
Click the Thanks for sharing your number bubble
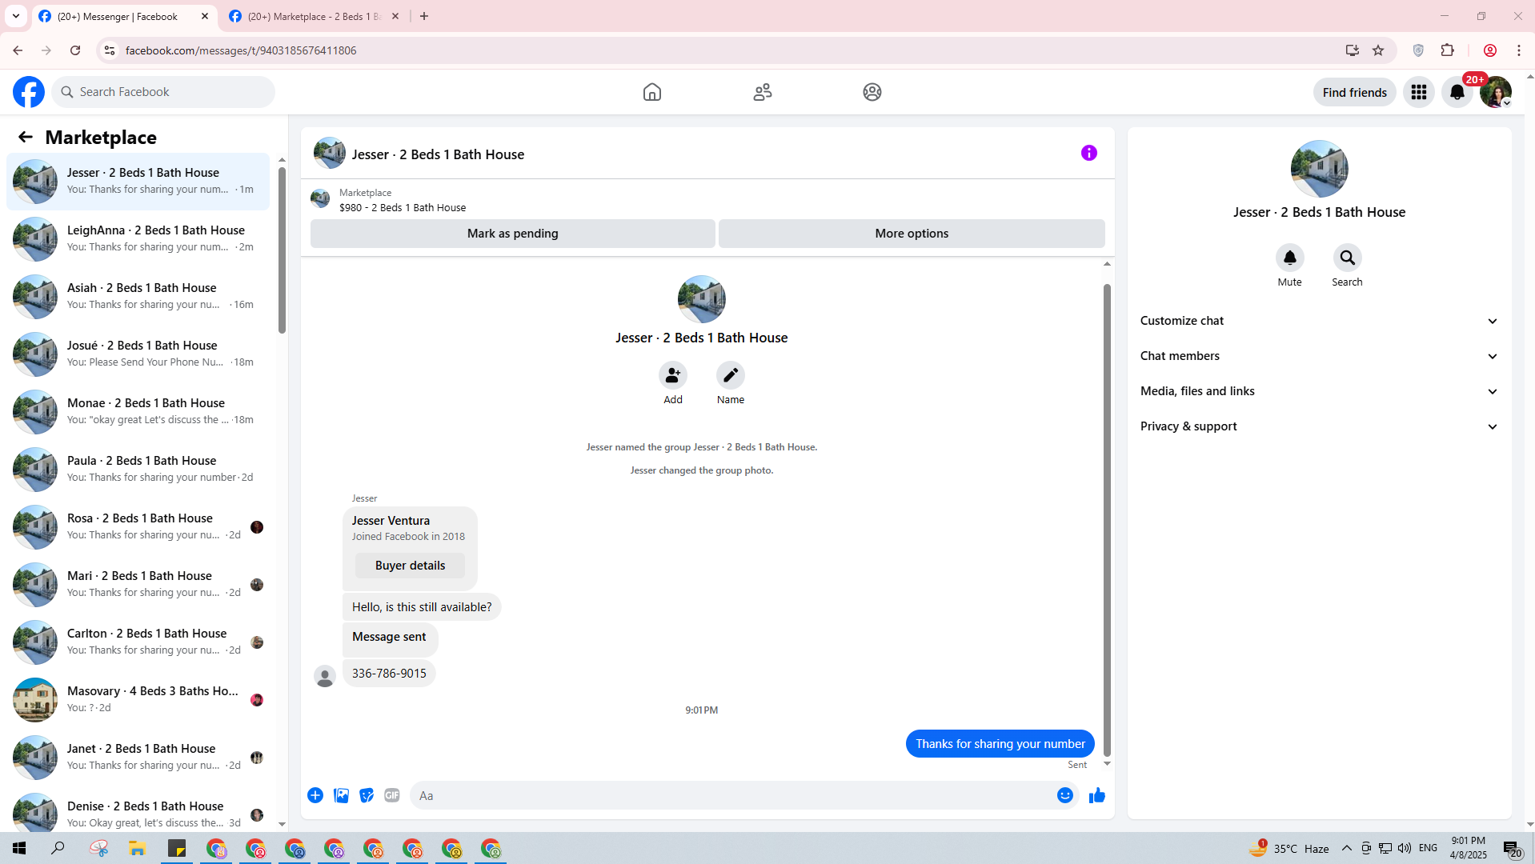[x=1000, y=744]
